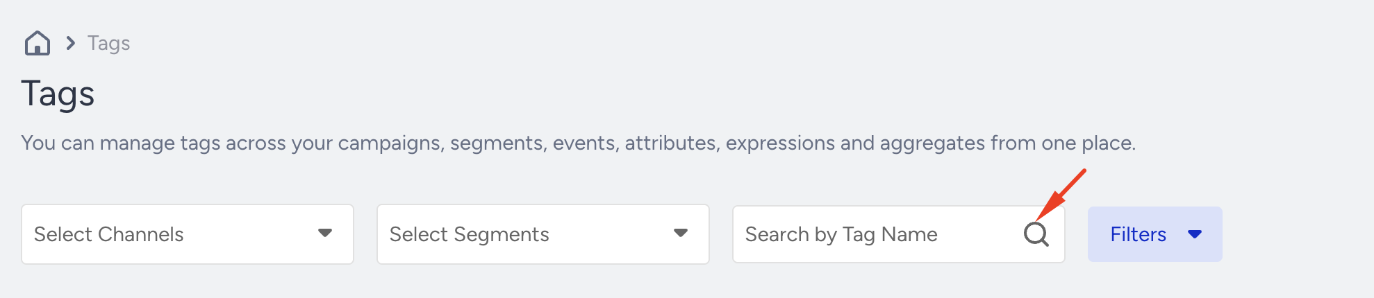The image size is (1374, 298).
Task: Expand the Filters dropdown menu
Action: (1155, 234)
